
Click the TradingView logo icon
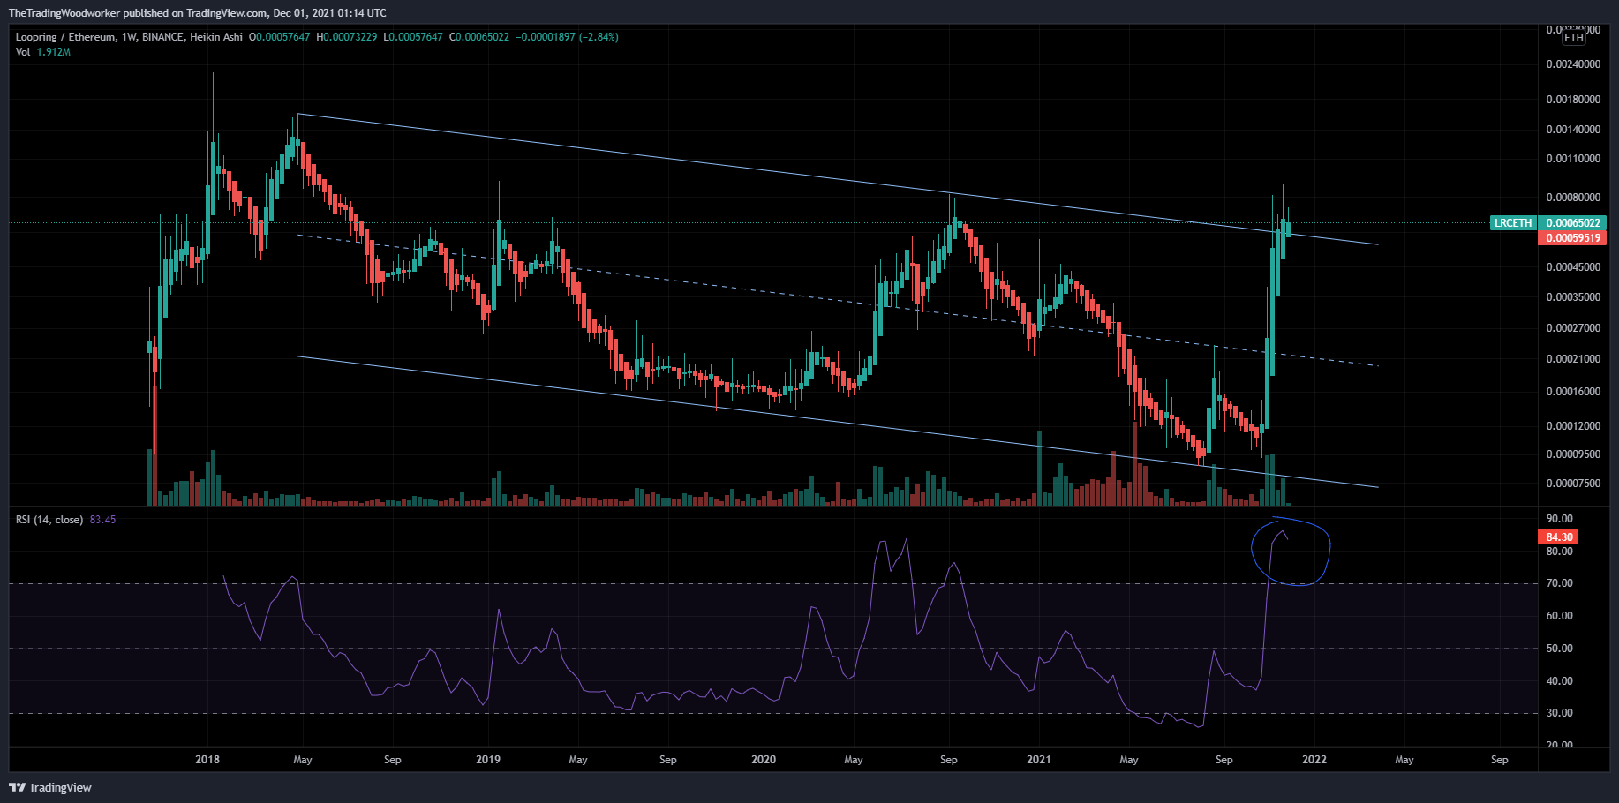click(x=17, y=787)
